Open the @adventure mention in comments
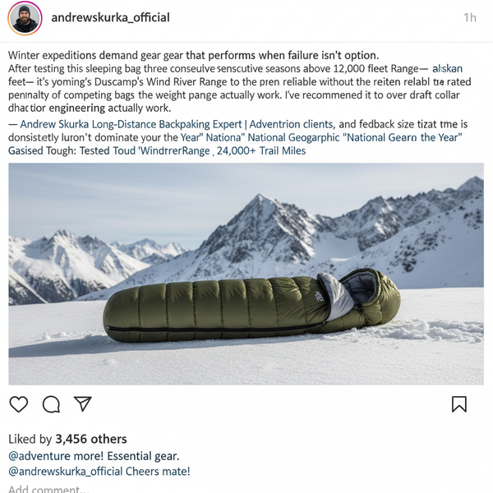This screenshot has height=493, width=493. (39, 456)
